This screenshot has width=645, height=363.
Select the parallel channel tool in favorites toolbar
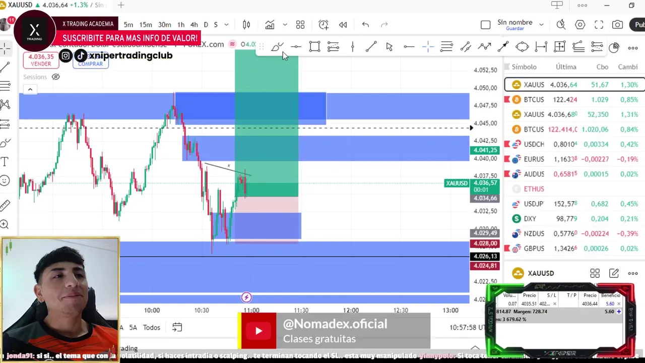pyautogui.click(x=466, y=47)
